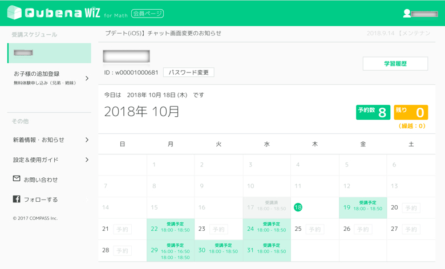Open the scheduled lesson on the 22nd
The width and height of the screenshot is (445, 269).
click(x=171, y=229)
